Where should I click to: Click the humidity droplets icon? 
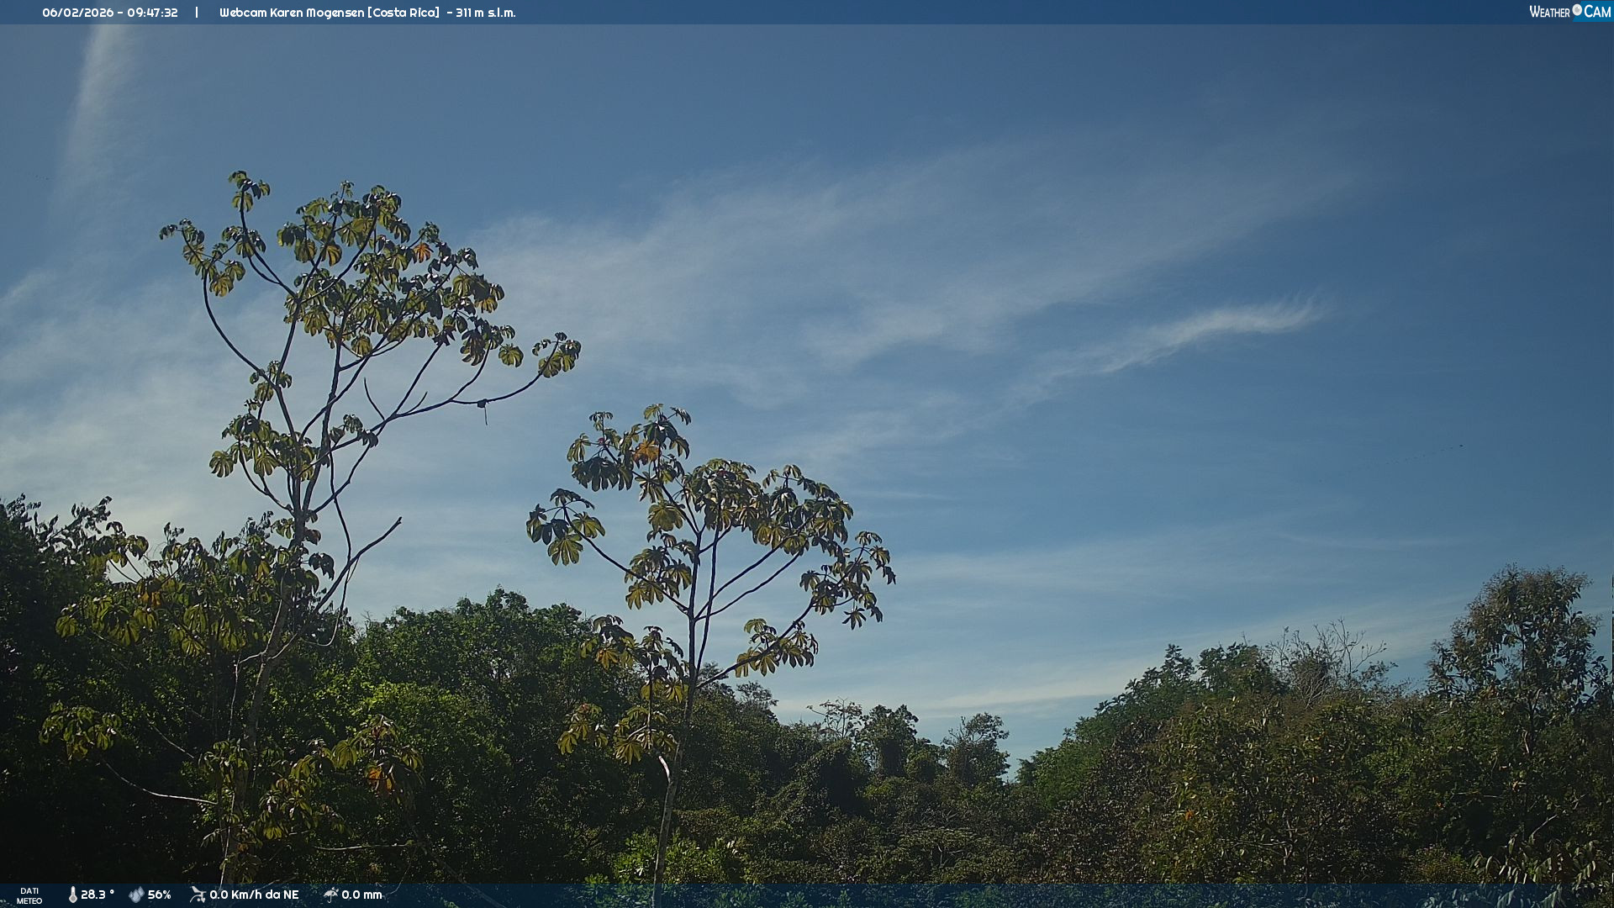point(136,895)
